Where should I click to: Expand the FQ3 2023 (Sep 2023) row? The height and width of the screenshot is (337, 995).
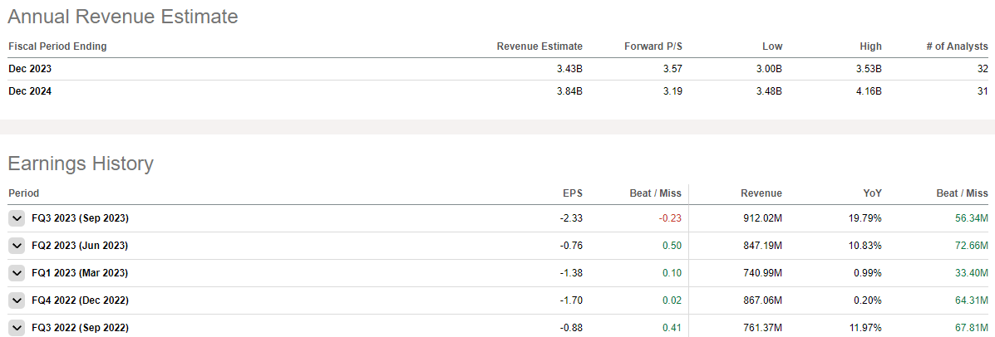coord(17,218)
